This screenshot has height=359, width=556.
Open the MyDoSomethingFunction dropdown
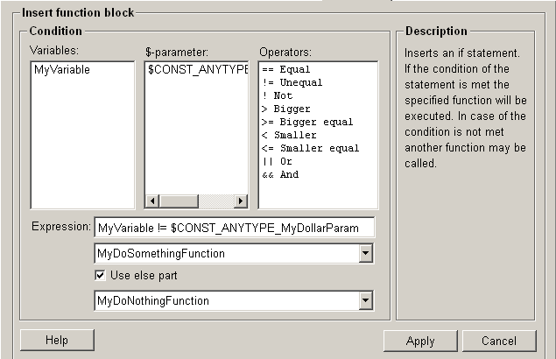point(366,254)
